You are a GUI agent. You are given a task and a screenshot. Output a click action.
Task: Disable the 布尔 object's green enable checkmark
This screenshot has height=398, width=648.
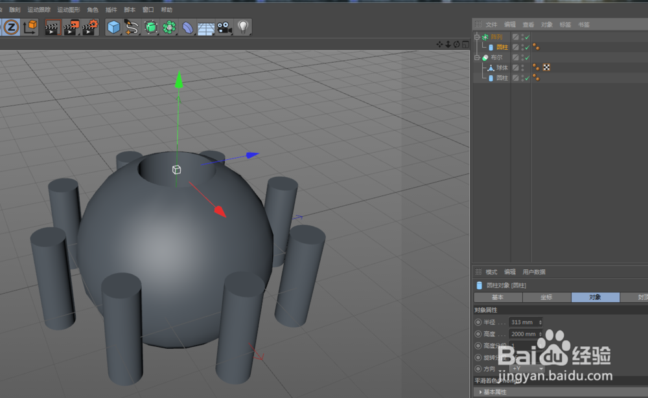pos(527,57)
